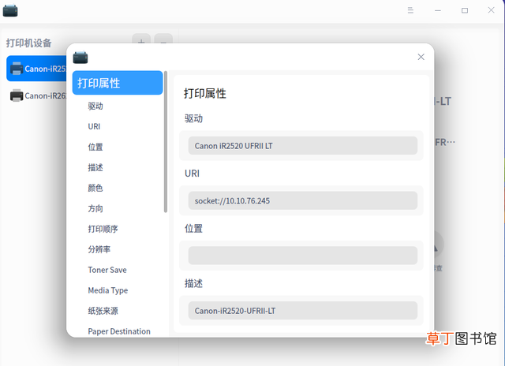
Task: Click the sidebar vertical scrollbar
Action: pos(166,142)
